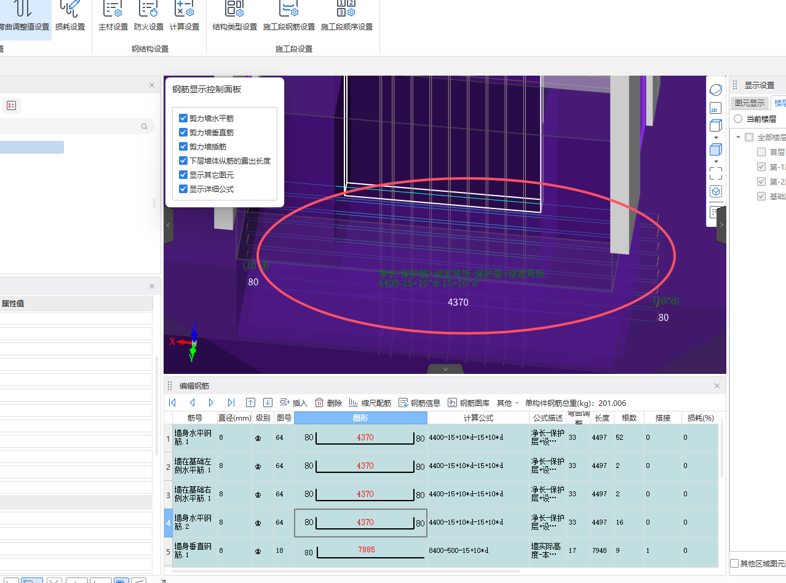786x583 pixels.
Task: Select 当前楼层 radio button
Action: pyautogui.click(x=738, y=119)
